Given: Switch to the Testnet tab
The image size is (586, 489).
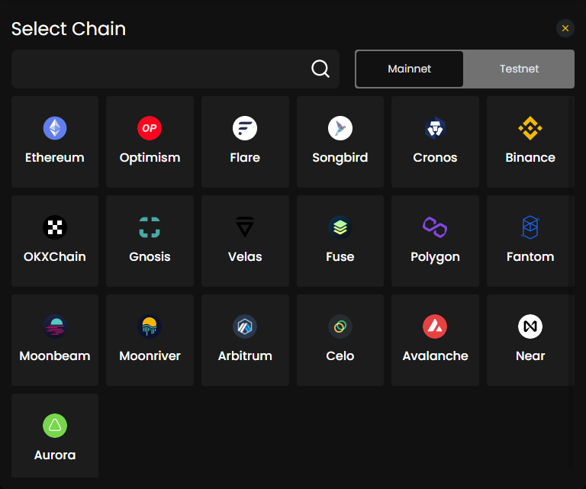Looking at the screenshot, I should 519,69.
